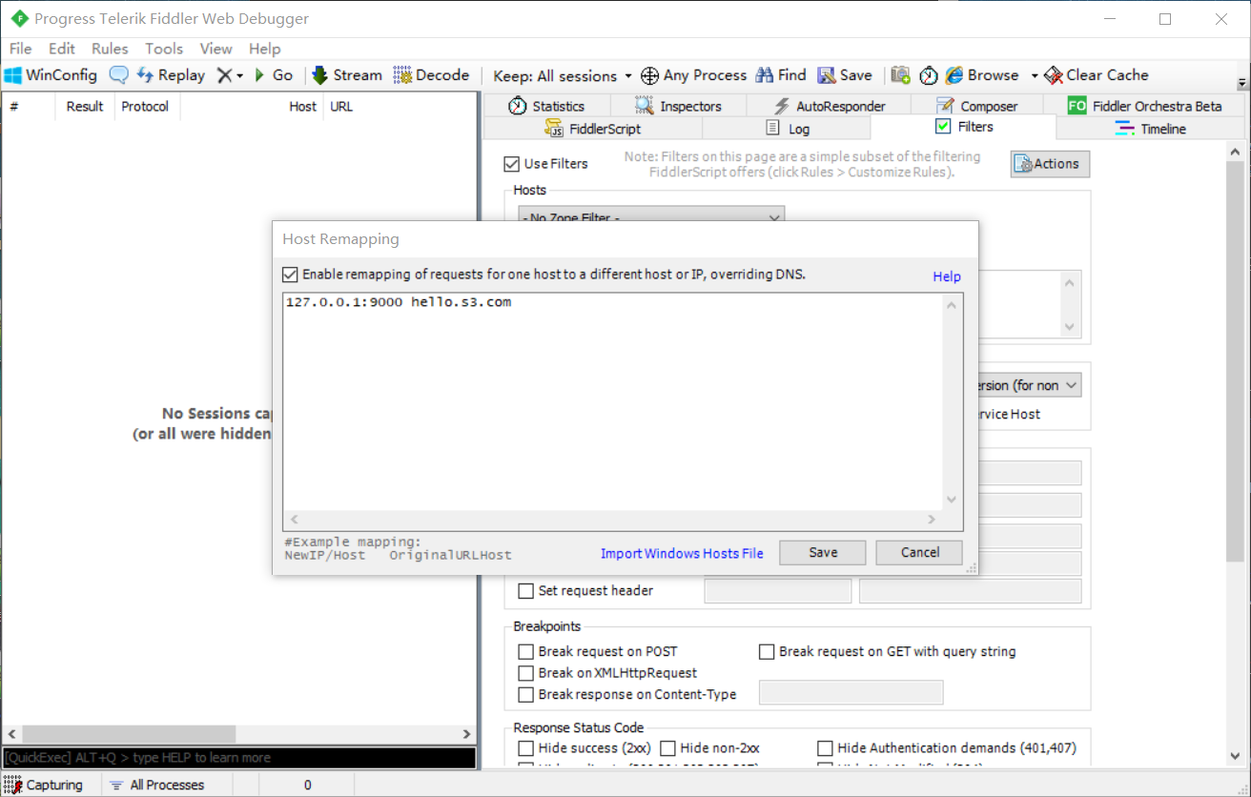The height and width of the screenshot is (797, 1251).
Task: Open the Tools menu
Action: (164, 49)
